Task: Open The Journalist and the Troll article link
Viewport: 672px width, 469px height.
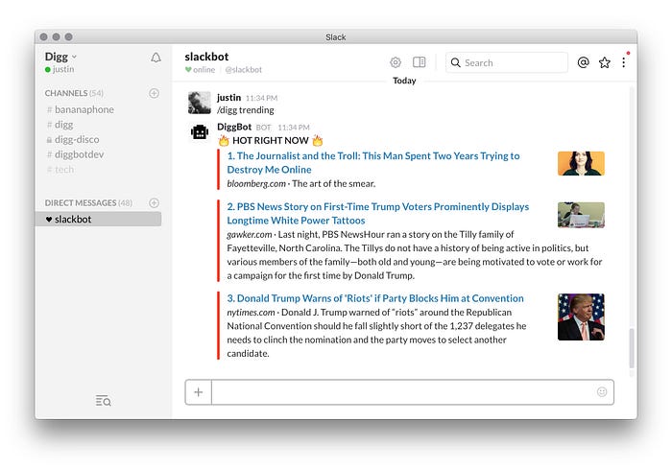Action: (372, 163)
